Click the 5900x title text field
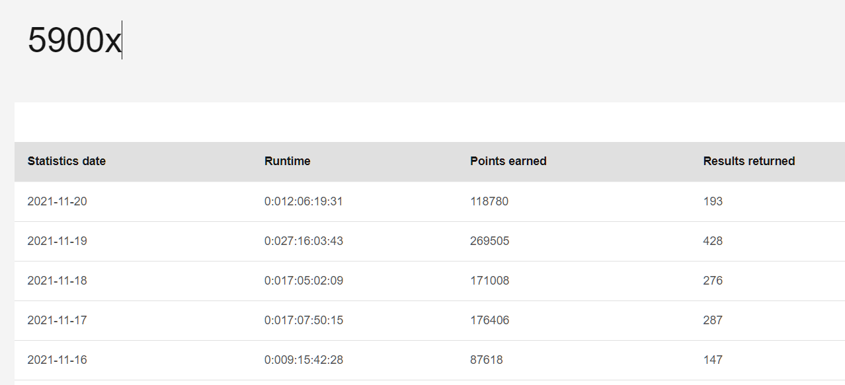845x385 pixels. coord(75,41)
